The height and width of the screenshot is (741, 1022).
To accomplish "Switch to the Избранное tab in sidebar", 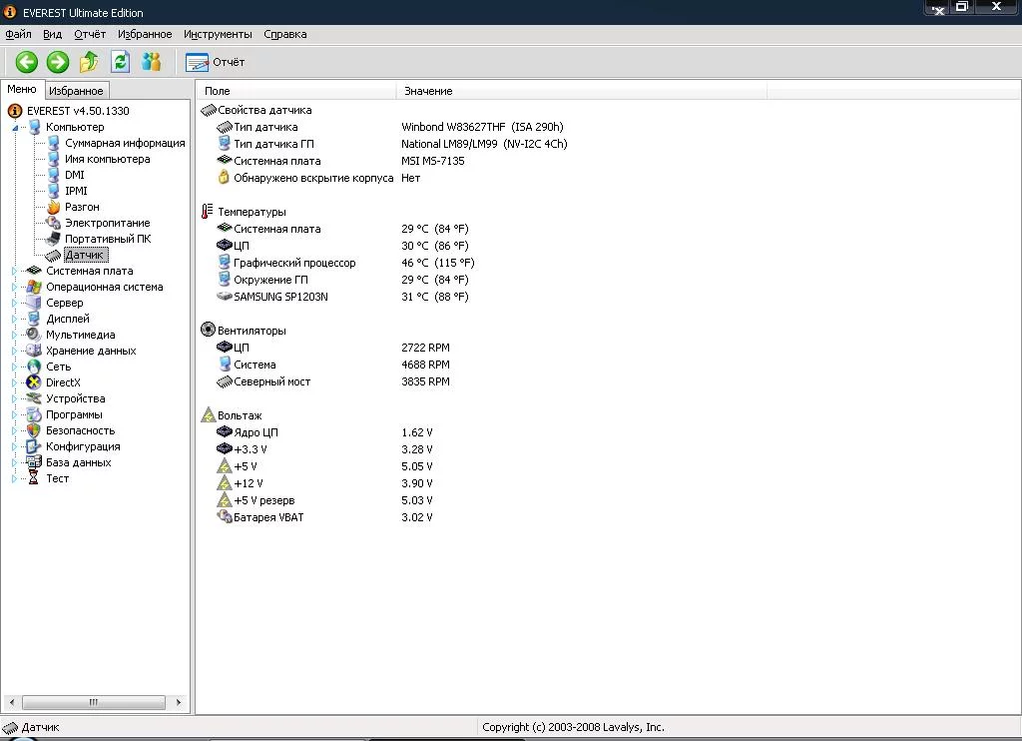I will click(x=76, y=91).
